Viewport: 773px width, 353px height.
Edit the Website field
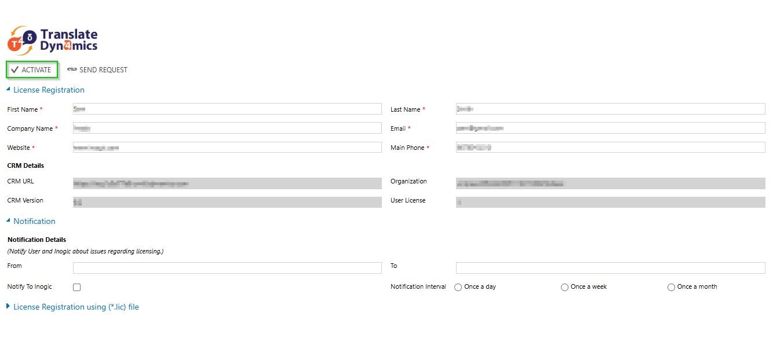tap(227, 148)
